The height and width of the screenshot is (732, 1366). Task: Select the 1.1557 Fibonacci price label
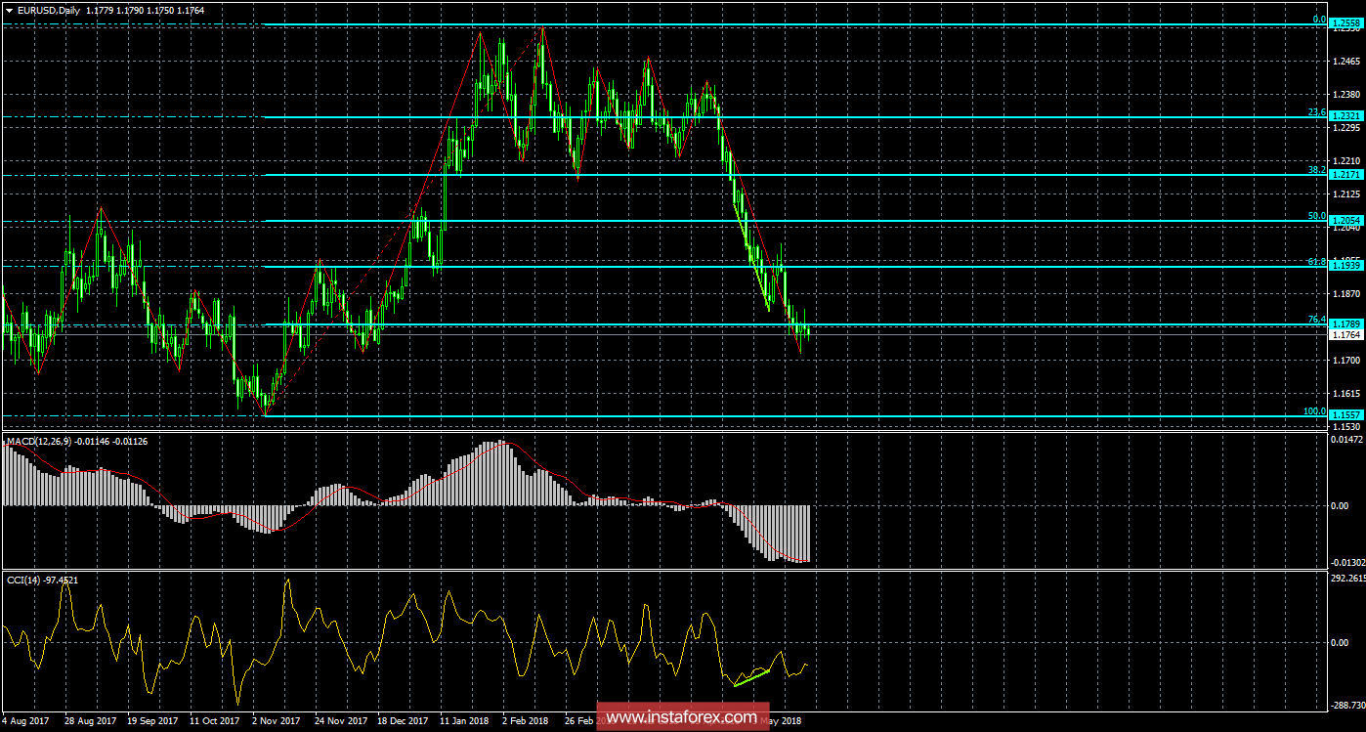[1346, 415]
